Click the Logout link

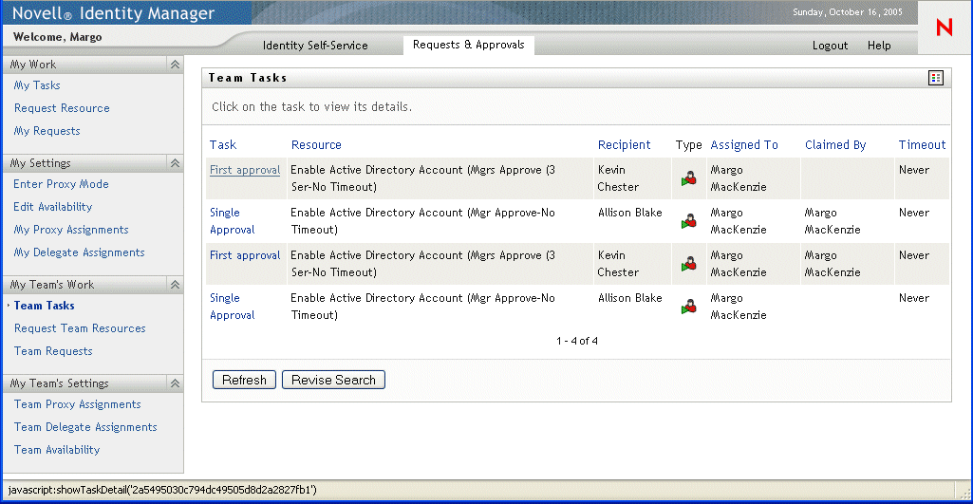830,46
